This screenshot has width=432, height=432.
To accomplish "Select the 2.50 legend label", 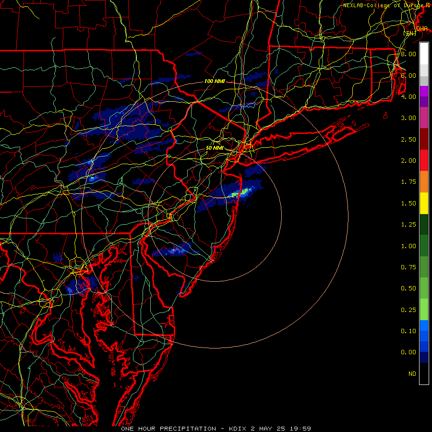I will [408, 139].
